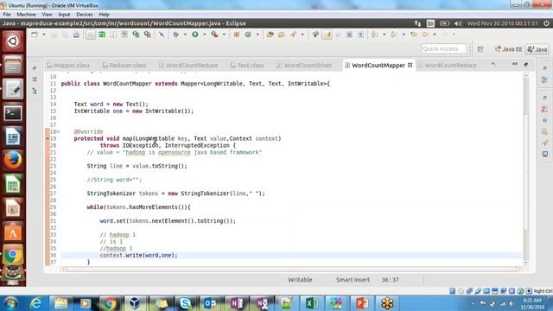The height and width of the screenshot is (311, 553).
Task: Click the Debug bug icon
Action: tap(175, 35)
